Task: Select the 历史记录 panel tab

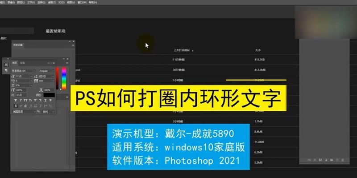Action: click(18, 45)
